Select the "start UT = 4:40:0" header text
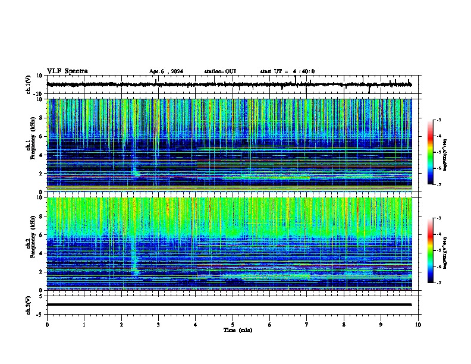The image size is (471, 364). tap(287, 71)
